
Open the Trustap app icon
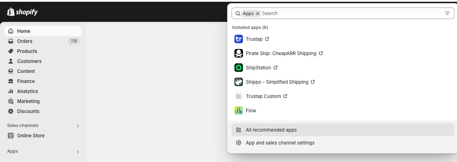coord(238,39)
